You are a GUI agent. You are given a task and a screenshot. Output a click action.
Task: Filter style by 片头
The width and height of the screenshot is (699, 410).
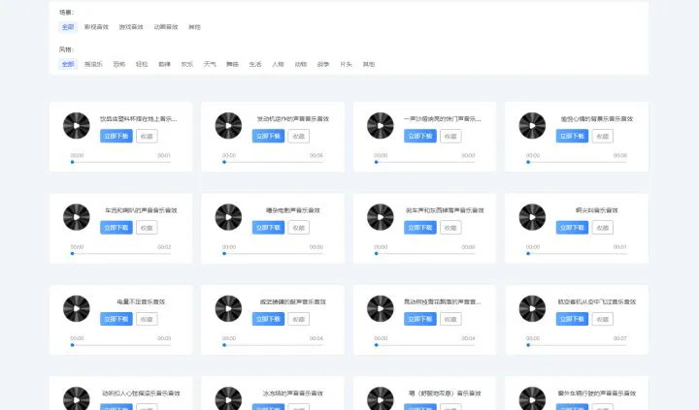[x=346, y=64]
